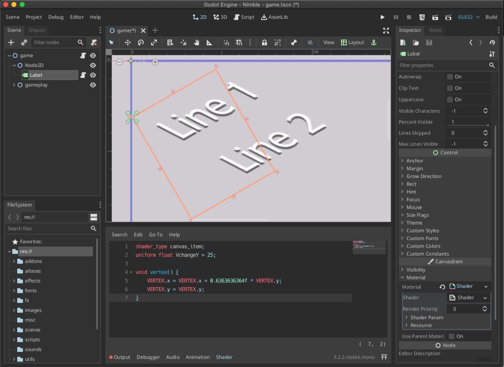The image size is (504, 367).
Task: Select the Move Mode tool in viewport toolbar
Action: pyautogui.click(x=128, y=42)
